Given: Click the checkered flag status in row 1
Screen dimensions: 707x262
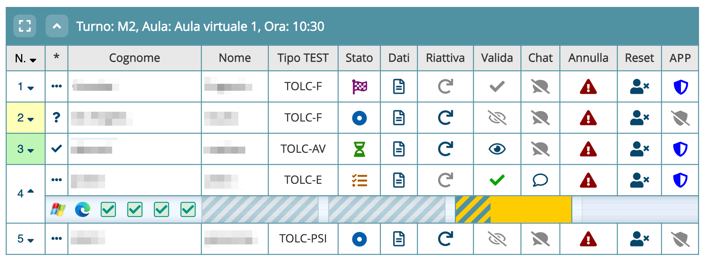Looking at the screenshot, I should tap(359, 87).
